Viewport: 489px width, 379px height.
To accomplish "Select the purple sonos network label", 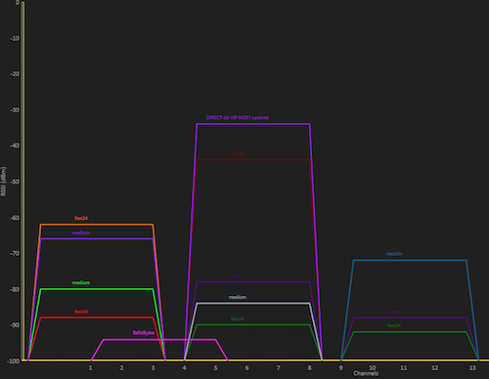I will tap(394, 312).
